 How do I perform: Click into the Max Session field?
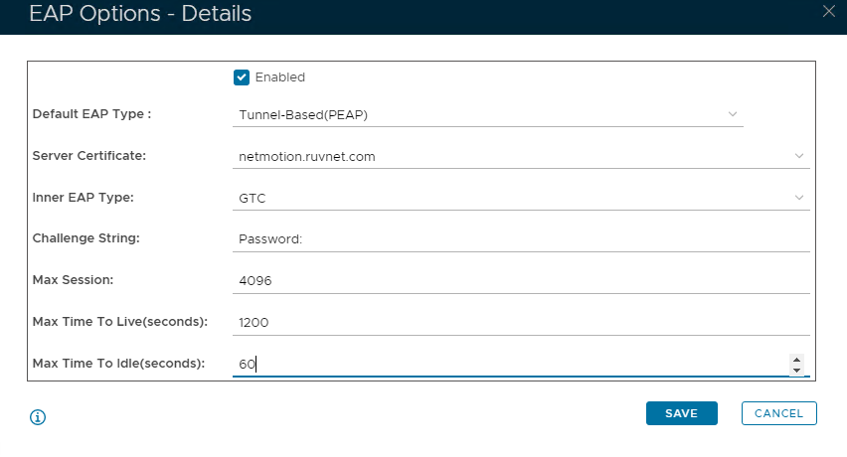[x=522, y=281]
